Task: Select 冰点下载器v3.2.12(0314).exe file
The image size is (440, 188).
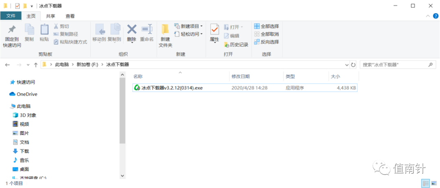Action: [x=245, y=88]
